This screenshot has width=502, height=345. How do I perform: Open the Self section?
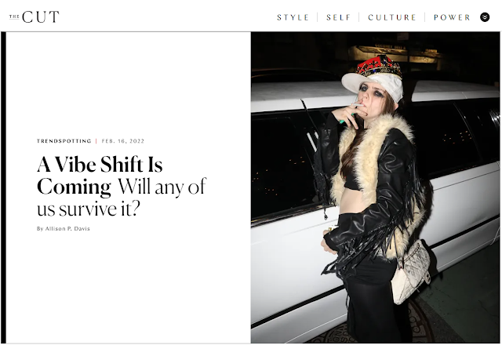(x=339, y=17)
